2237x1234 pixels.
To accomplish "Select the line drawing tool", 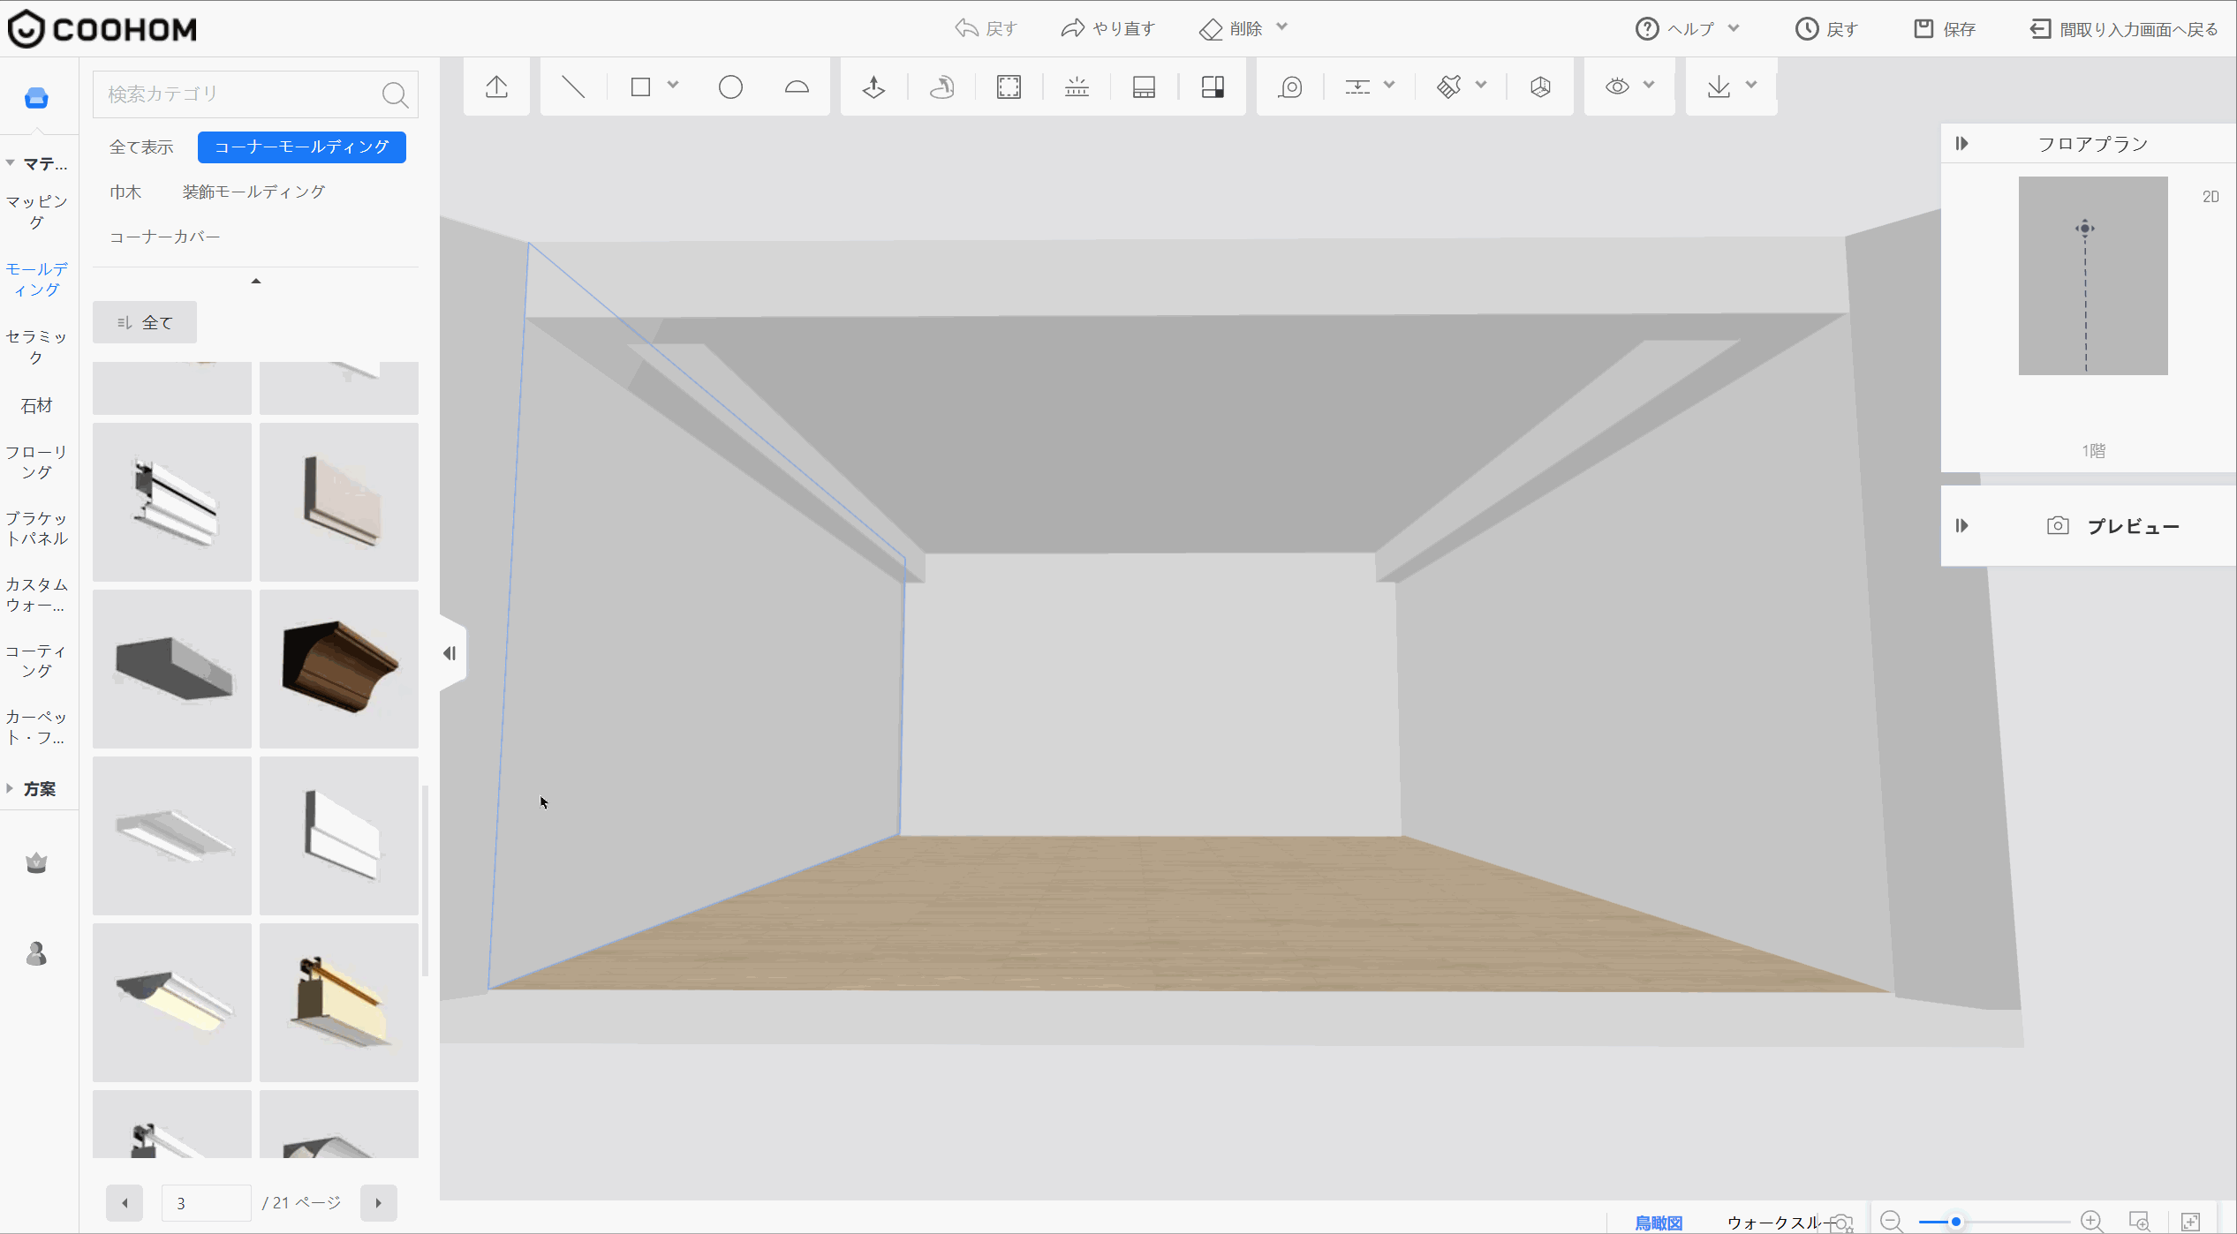I will [x=573, y=87].
